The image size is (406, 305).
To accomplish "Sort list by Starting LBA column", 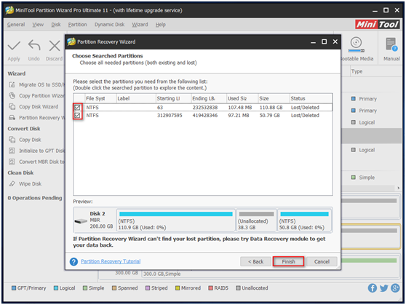I will point(173,98).
